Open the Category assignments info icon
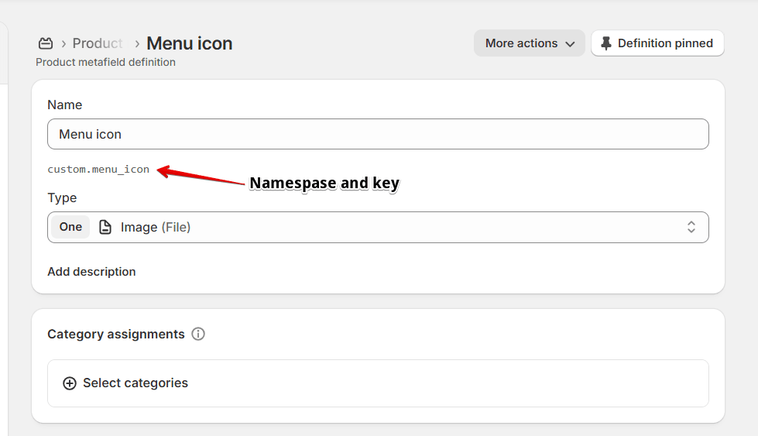Image resolution: width=758 pixels, height=436 pixels. click(198, 334)
